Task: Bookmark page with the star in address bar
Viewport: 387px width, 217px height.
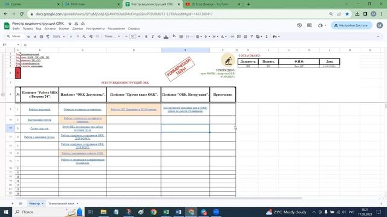Action: (347, 14)
